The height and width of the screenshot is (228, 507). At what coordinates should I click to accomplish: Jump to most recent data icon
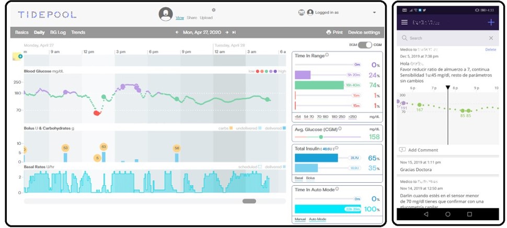pyautogui.click(x=234, y=32)
